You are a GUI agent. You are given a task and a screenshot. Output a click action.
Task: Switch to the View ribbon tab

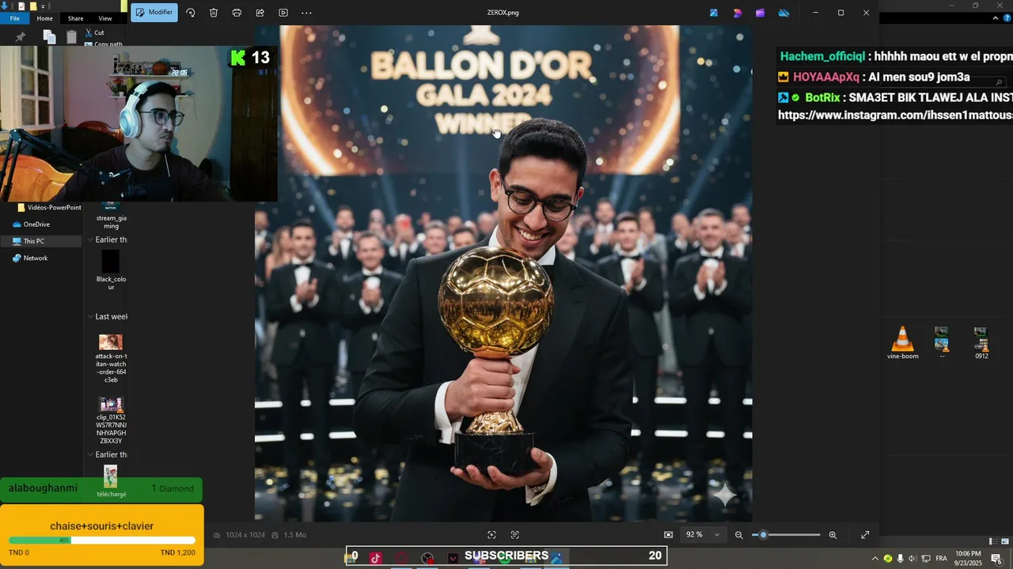click(x=105, y=18)
